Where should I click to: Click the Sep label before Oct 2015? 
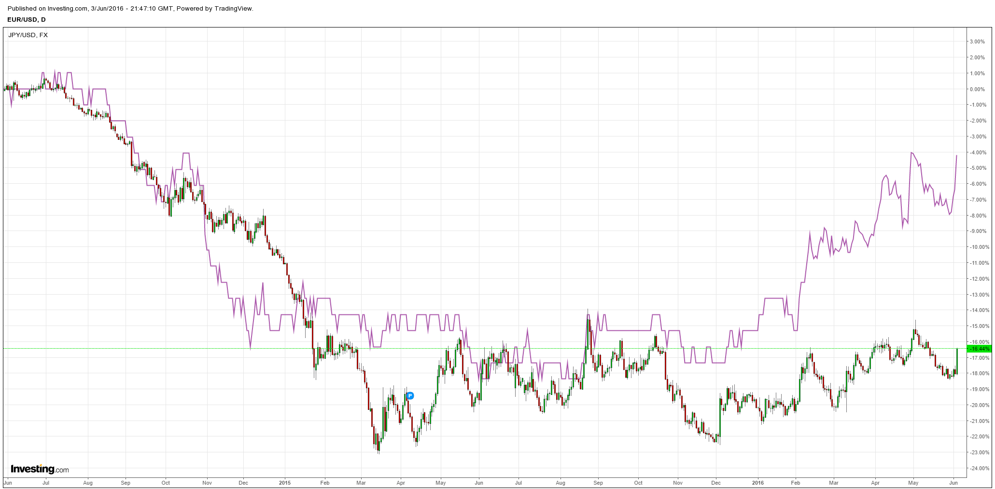[x=598, y=482]
